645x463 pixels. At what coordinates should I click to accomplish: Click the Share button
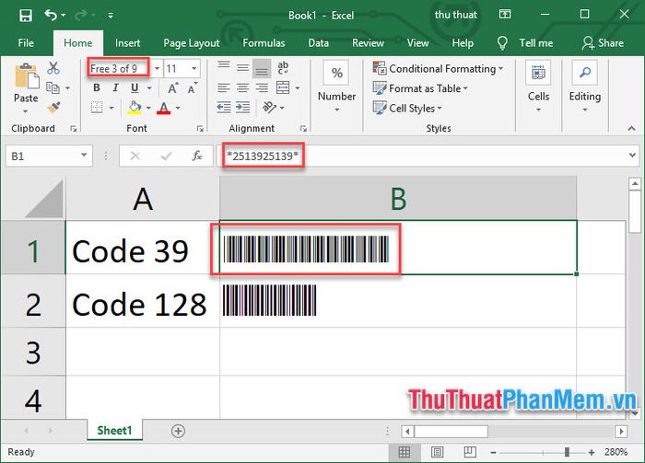pyautogui.click(x=603, y=43)
